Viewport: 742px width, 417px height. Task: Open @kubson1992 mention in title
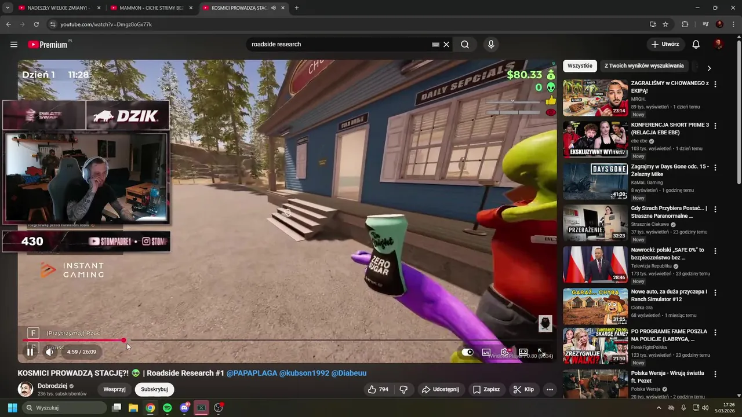(304, 373)
